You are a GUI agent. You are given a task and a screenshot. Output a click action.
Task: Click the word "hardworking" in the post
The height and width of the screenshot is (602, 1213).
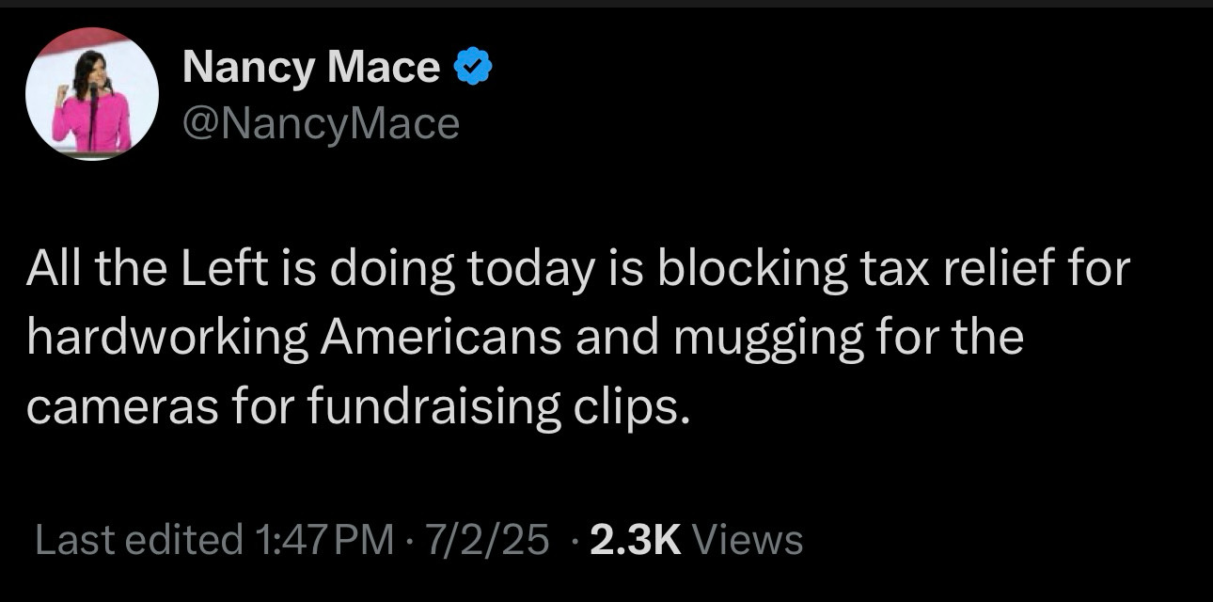click(167, 339)
